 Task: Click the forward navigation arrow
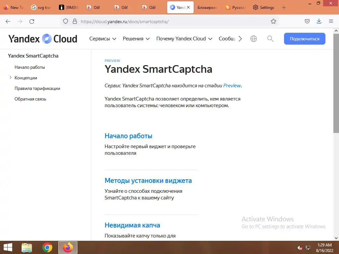click(20, 21)
